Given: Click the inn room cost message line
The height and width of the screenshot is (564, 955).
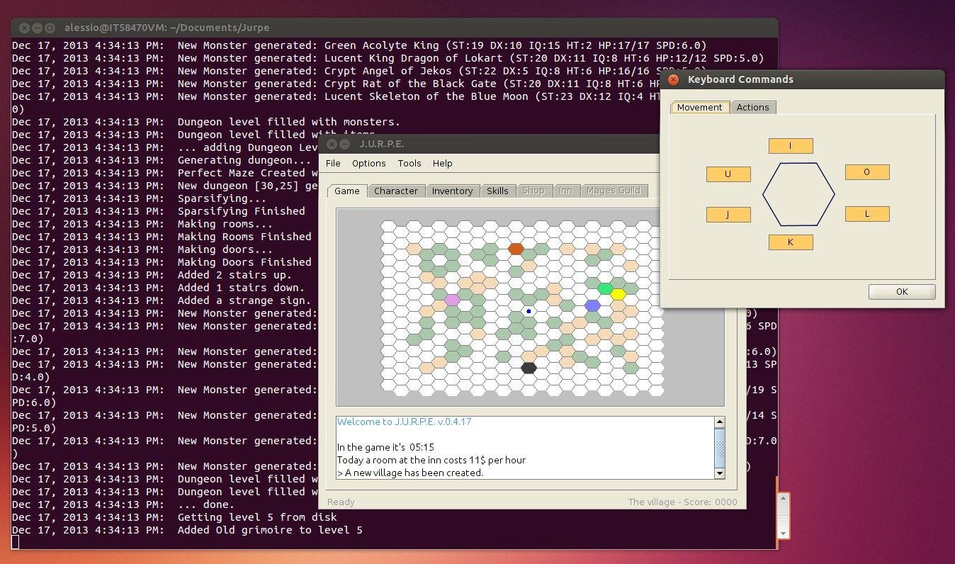Looking at the screenshot, I should click(x=431, y=460).
